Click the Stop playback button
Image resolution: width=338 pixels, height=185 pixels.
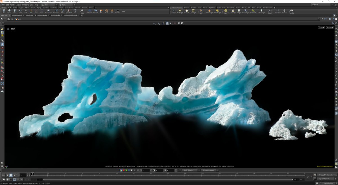pyautogui.click(x=11, y=175)
